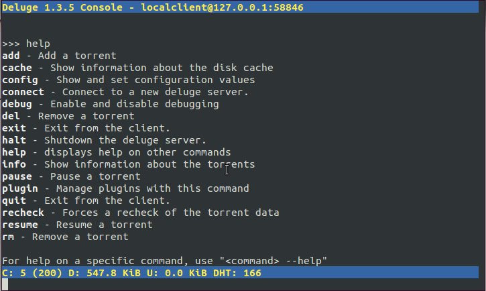The width and height of the screenshot is (486, 291).
Task: Click the 'del' command name
Action: tap(11, 116)
